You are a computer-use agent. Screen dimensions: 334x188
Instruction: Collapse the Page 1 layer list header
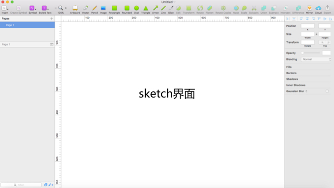(52, 44)
